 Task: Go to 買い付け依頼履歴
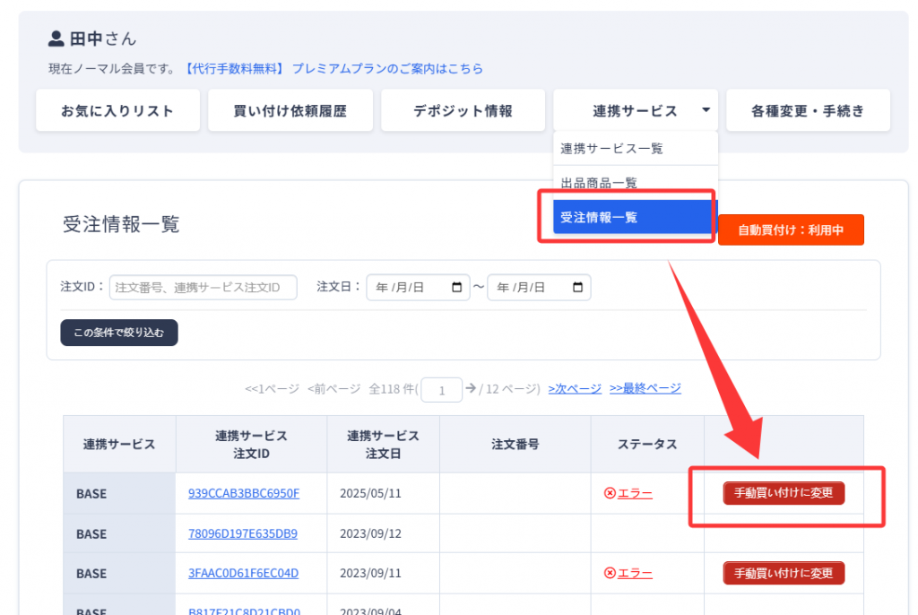point(290,110)
